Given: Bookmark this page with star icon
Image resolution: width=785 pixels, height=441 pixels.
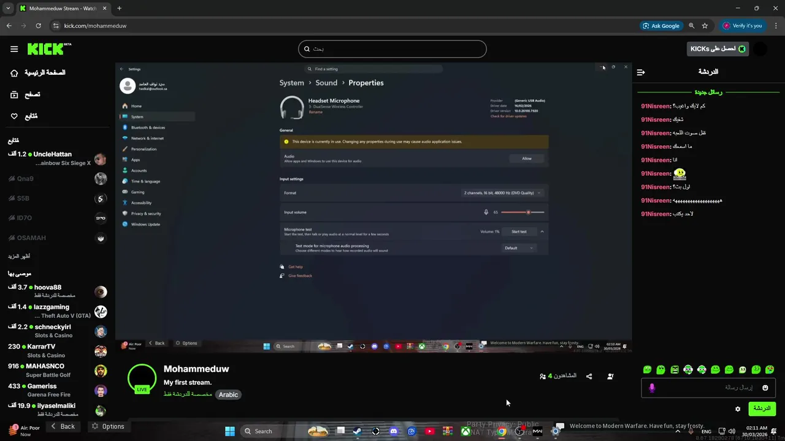Looking at the screenshot, I should 705,26.
